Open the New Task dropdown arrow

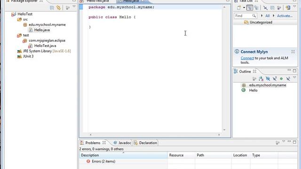coord(244,8)
